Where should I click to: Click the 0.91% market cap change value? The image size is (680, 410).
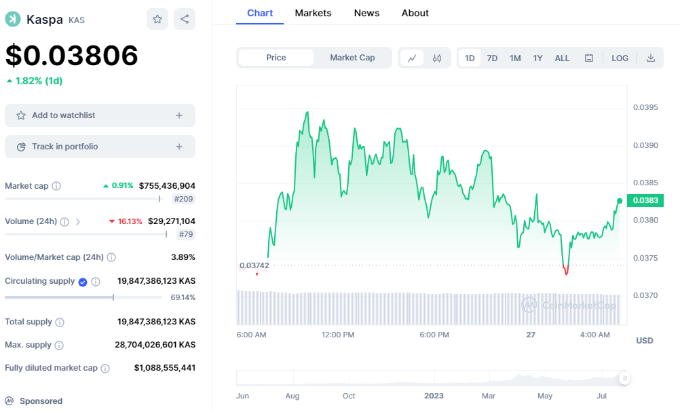[x=118, y=186]
